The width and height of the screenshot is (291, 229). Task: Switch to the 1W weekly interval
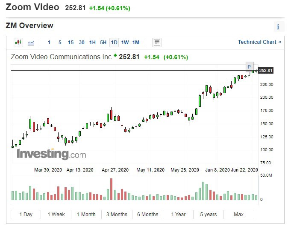coord(125,43)
